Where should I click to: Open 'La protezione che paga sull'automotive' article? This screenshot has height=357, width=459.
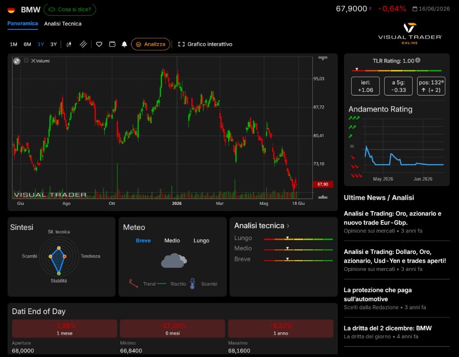pos(377,294)
